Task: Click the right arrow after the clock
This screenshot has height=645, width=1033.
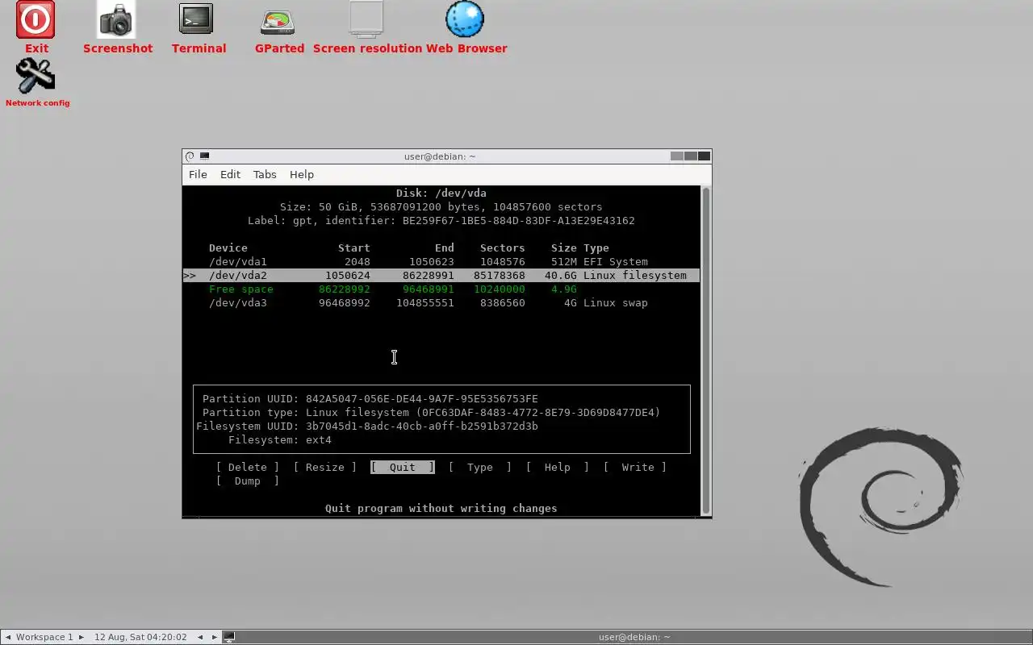Action: click(215, 637)
